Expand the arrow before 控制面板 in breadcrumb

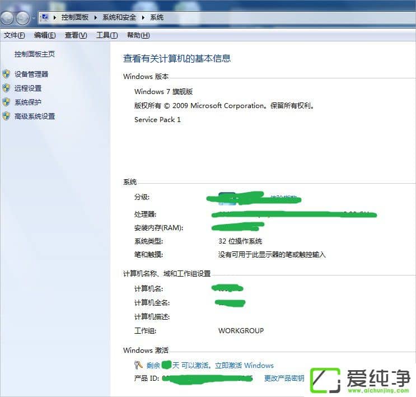click(55, 17)
